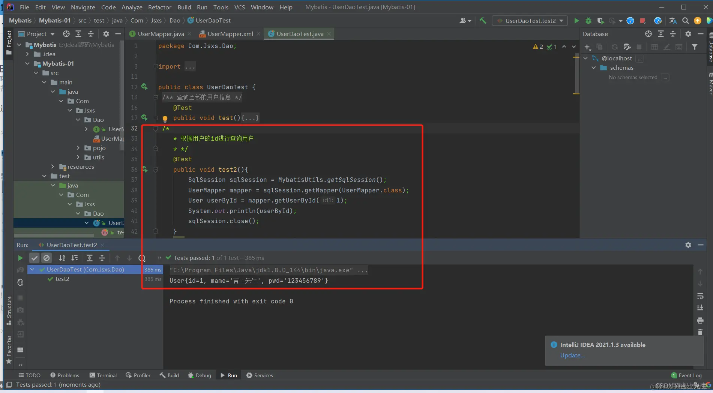Toggle show ignored tests in Run panel
This screenshot has height=393, width=713.
tap(47, 258)
